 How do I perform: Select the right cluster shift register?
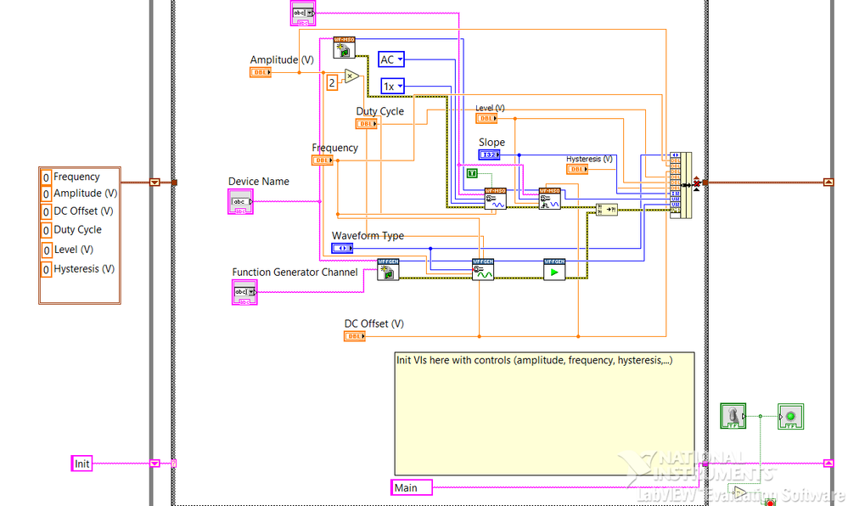[828, 183]
